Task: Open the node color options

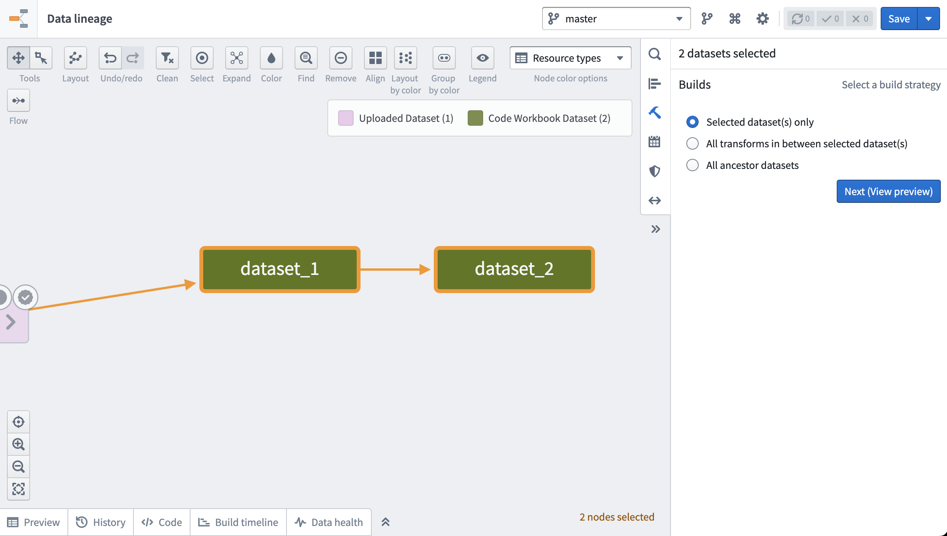Action: tap(570, 57)
